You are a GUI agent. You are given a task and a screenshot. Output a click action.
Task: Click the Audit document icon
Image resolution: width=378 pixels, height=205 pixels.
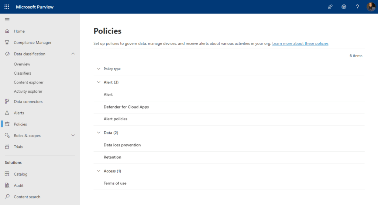click(7, 185)
